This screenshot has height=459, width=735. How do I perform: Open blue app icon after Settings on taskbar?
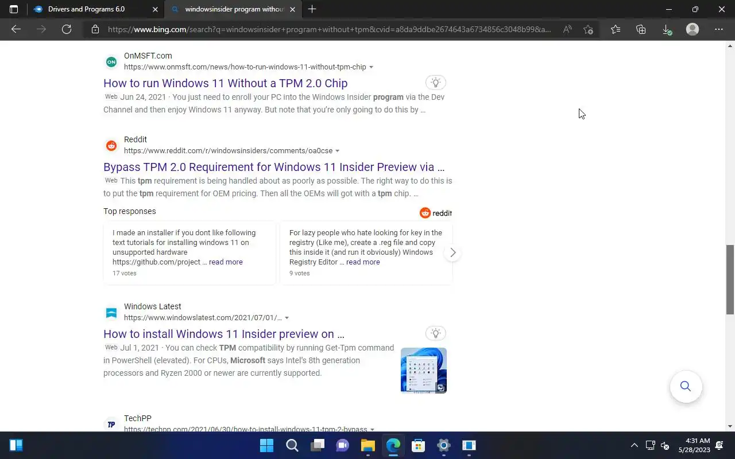point(469,445)
